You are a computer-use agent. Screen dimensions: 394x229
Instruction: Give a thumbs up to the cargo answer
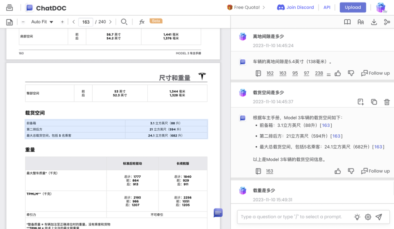point(337,171)
